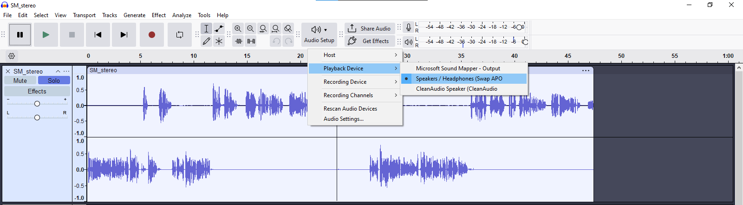Select the Envelope tool
The image size is (743, 205).
point(219,29)
